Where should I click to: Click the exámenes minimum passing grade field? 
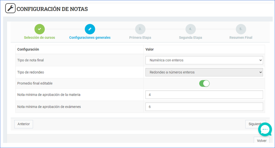204,107
